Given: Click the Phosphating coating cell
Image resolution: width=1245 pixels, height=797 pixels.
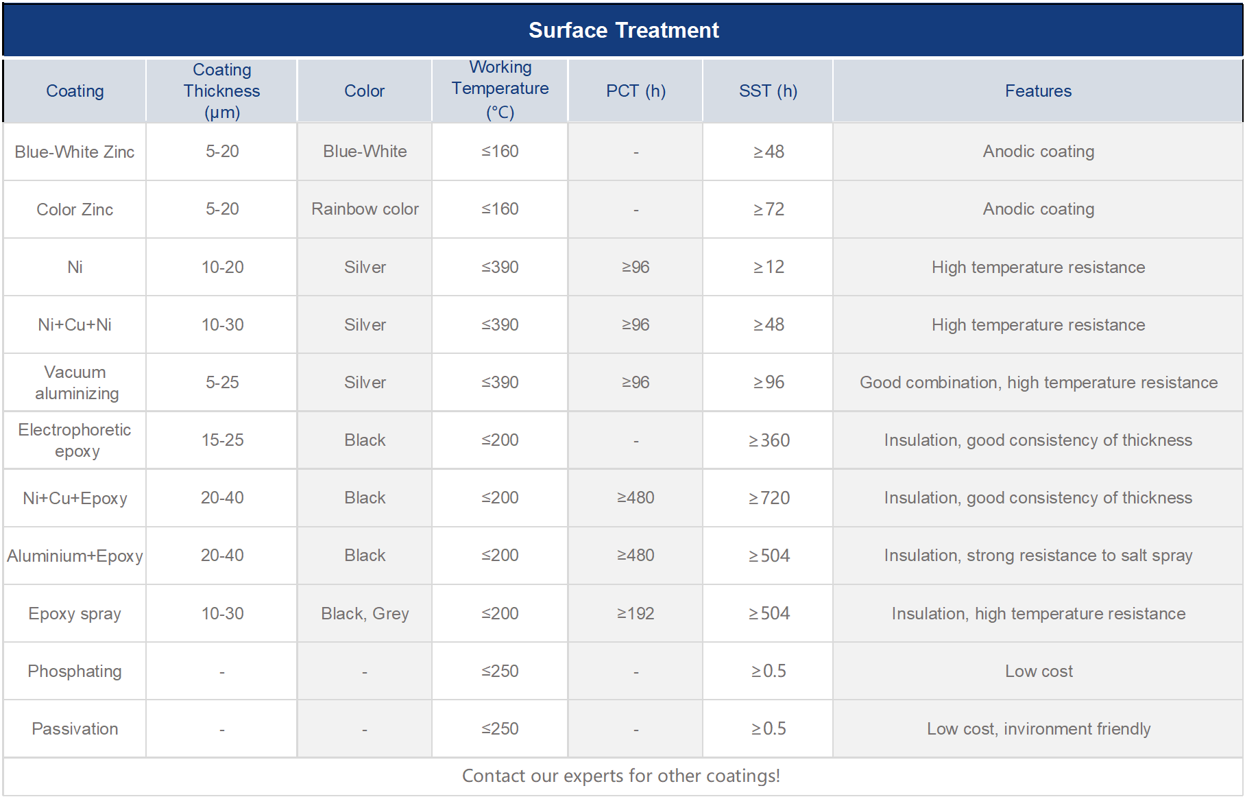Looking at the screenshot, I should click(x=75, y=671).
